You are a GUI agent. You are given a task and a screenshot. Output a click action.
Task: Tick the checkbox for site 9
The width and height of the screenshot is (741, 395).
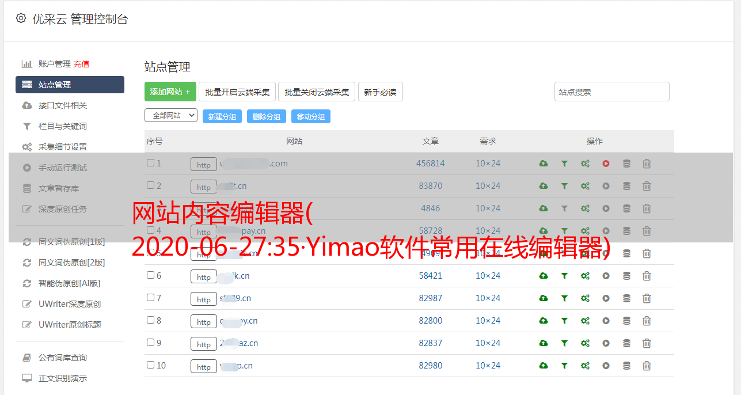150,343
